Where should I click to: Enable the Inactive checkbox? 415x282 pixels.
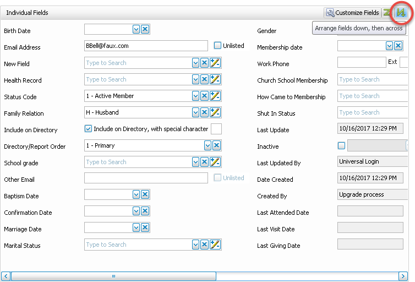(x=342, y=146)
